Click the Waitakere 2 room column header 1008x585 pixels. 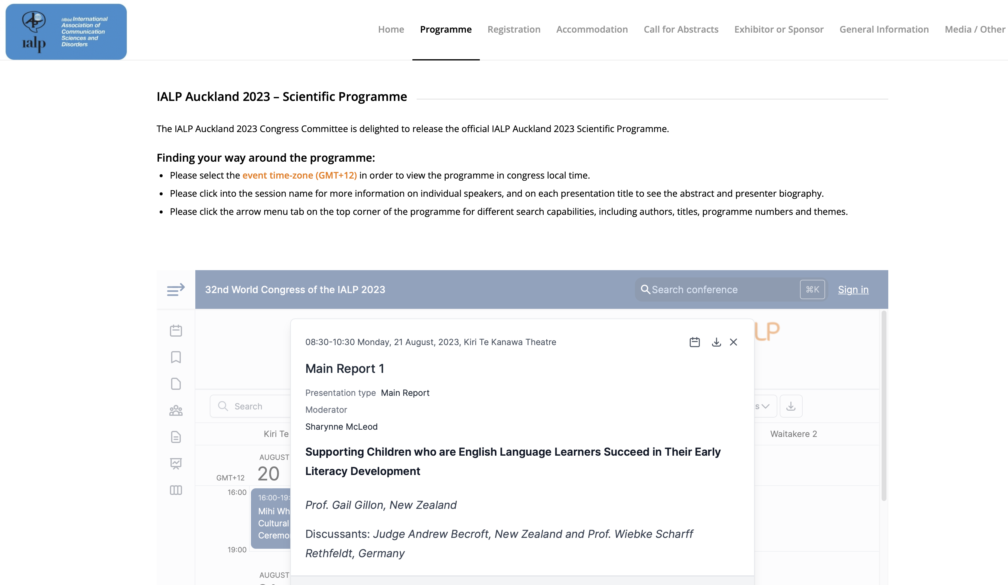click(x=793, y=434)
